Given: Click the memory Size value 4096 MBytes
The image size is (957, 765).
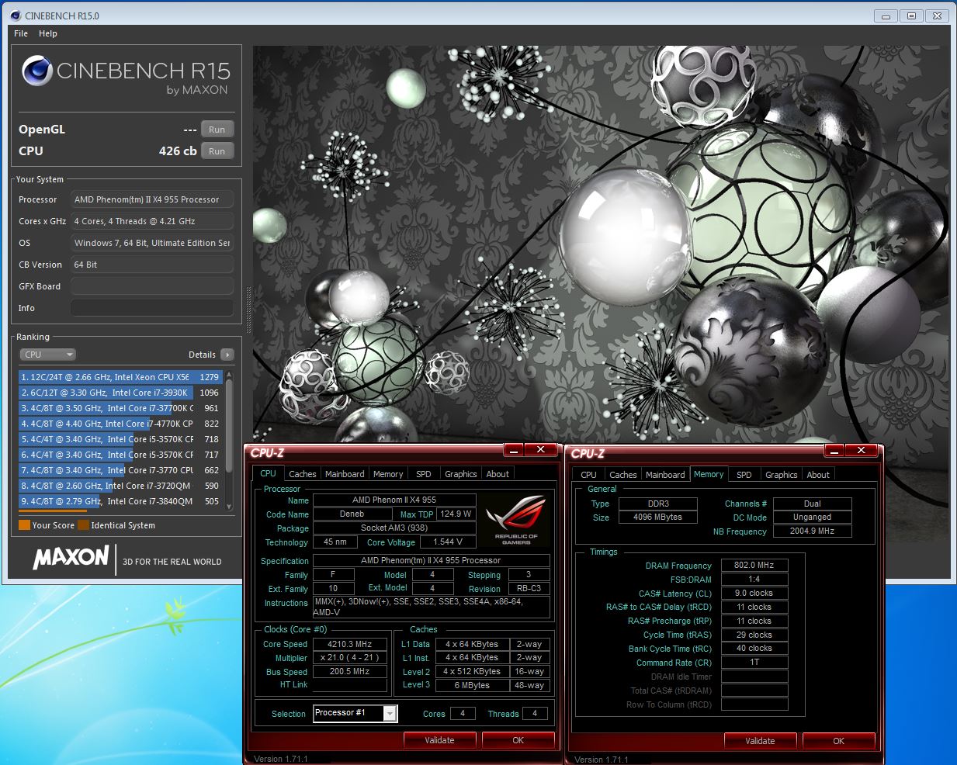Looking at the screenshot, I should tap(657, 517).
